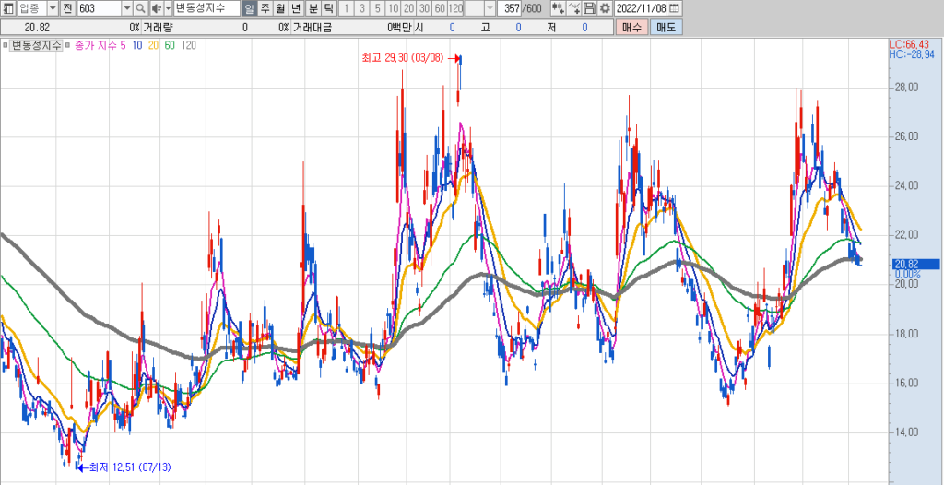944x485 pixels.
Task: Click the magnifier search icon beside code 603
Action: 141,8
